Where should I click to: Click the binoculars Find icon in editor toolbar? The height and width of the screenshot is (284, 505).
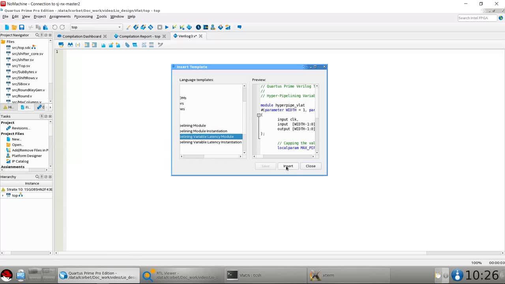pyautogui.click(x=70, y=45)
